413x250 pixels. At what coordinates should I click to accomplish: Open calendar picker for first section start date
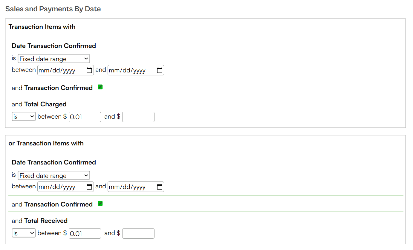[89, 70]
